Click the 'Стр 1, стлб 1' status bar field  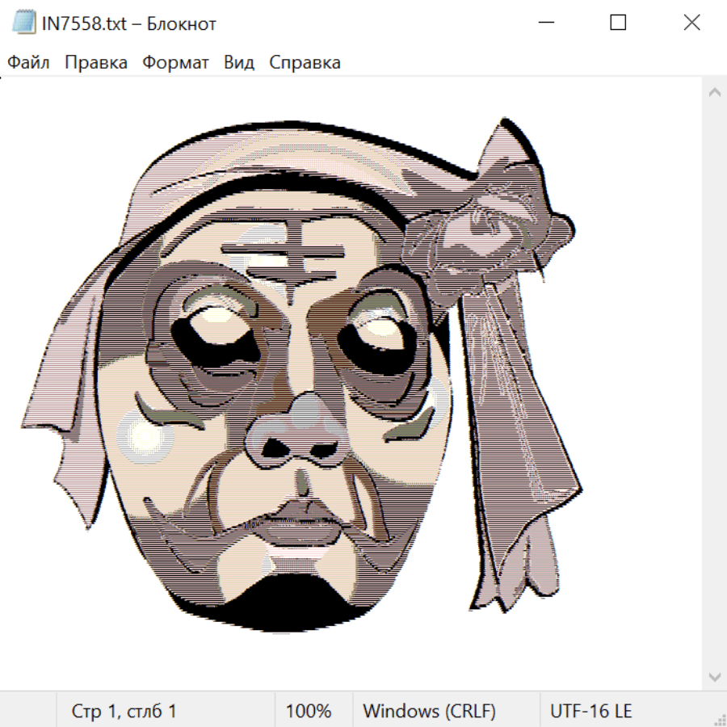click(124, 712)
